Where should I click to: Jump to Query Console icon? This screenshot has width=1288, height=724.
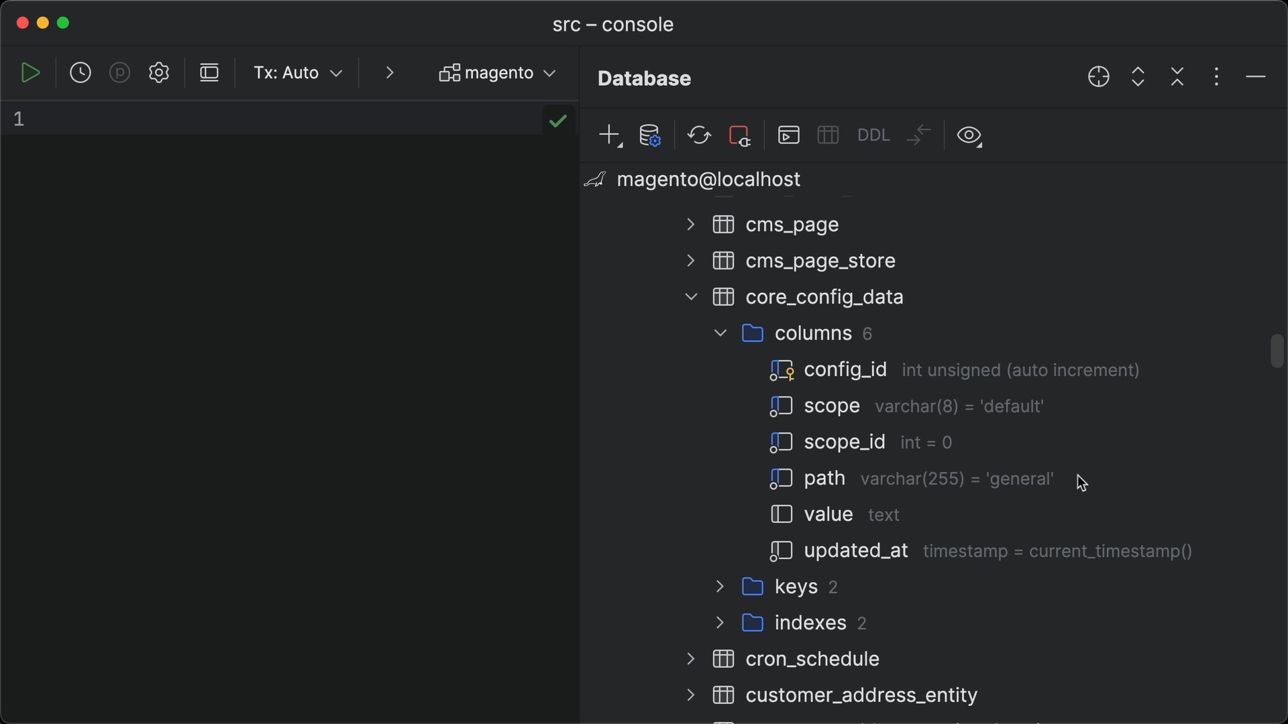tap(789, 135)
